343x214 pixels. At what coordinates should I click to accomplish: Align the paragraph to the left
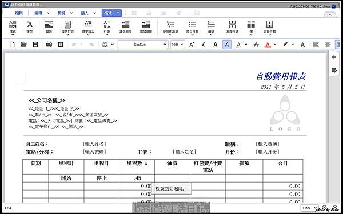(x=316, y=45)
